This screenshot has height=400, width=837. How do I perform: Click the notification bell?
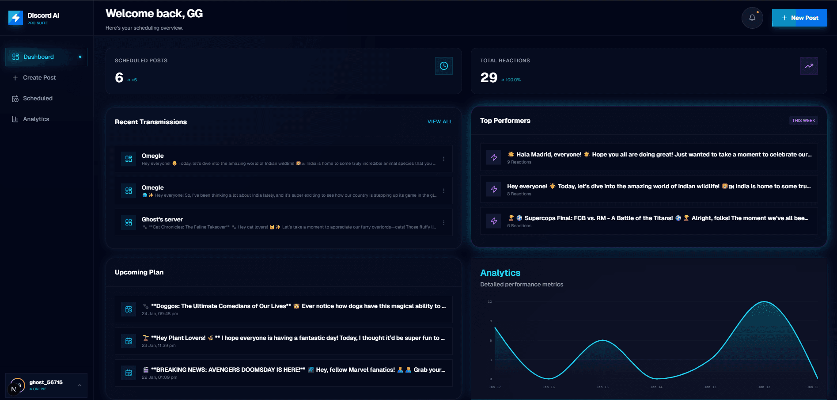tap(752, 18)
